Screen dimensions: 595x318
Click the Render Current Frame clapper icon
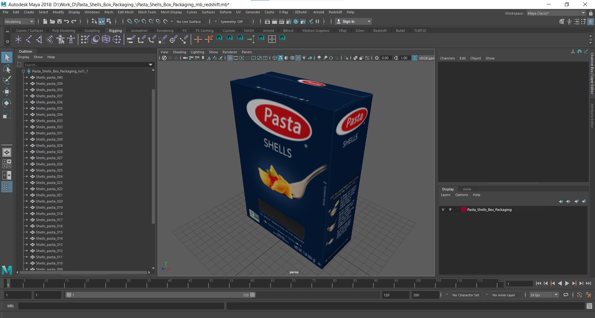click(x=275, y=21)
